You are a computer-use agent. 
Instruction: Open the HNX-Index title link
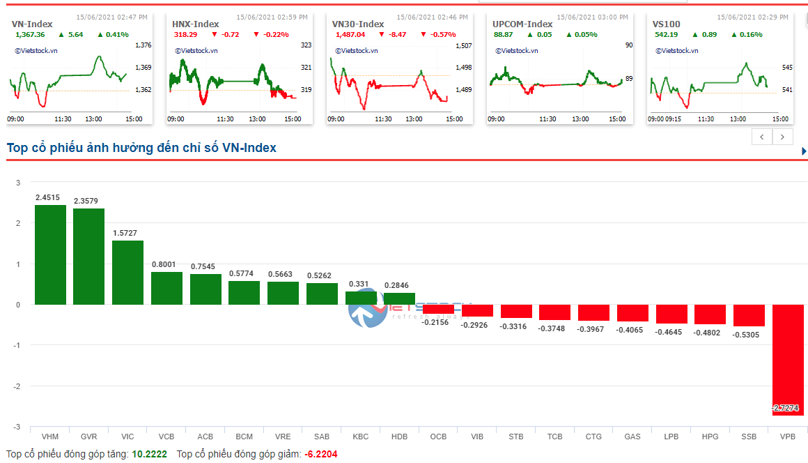click(x=196, y=24)
